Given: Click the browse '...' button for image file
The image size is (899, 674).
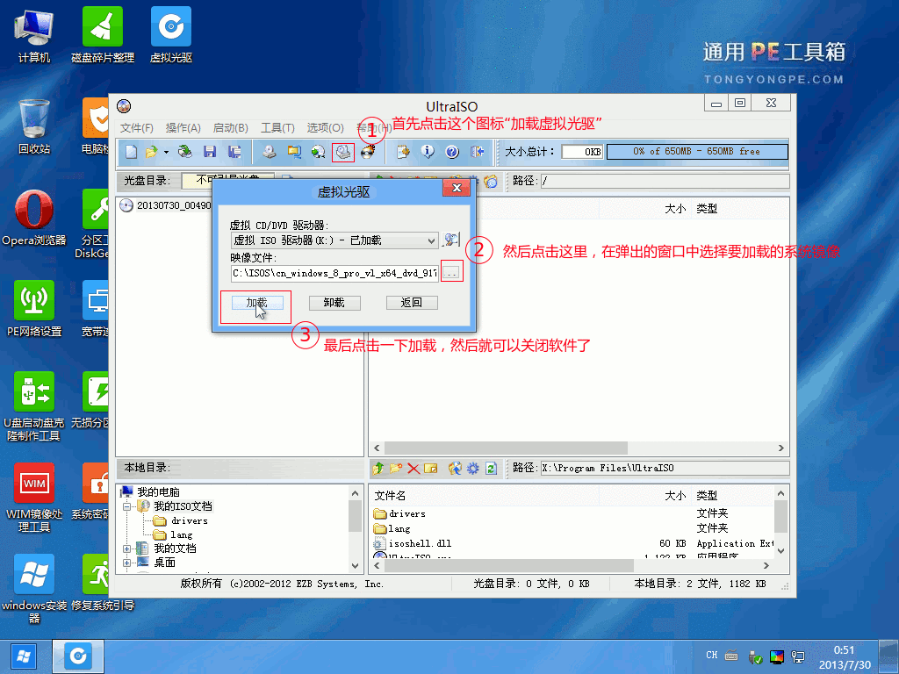Looking at the screenshot, I should pos(451,273).
